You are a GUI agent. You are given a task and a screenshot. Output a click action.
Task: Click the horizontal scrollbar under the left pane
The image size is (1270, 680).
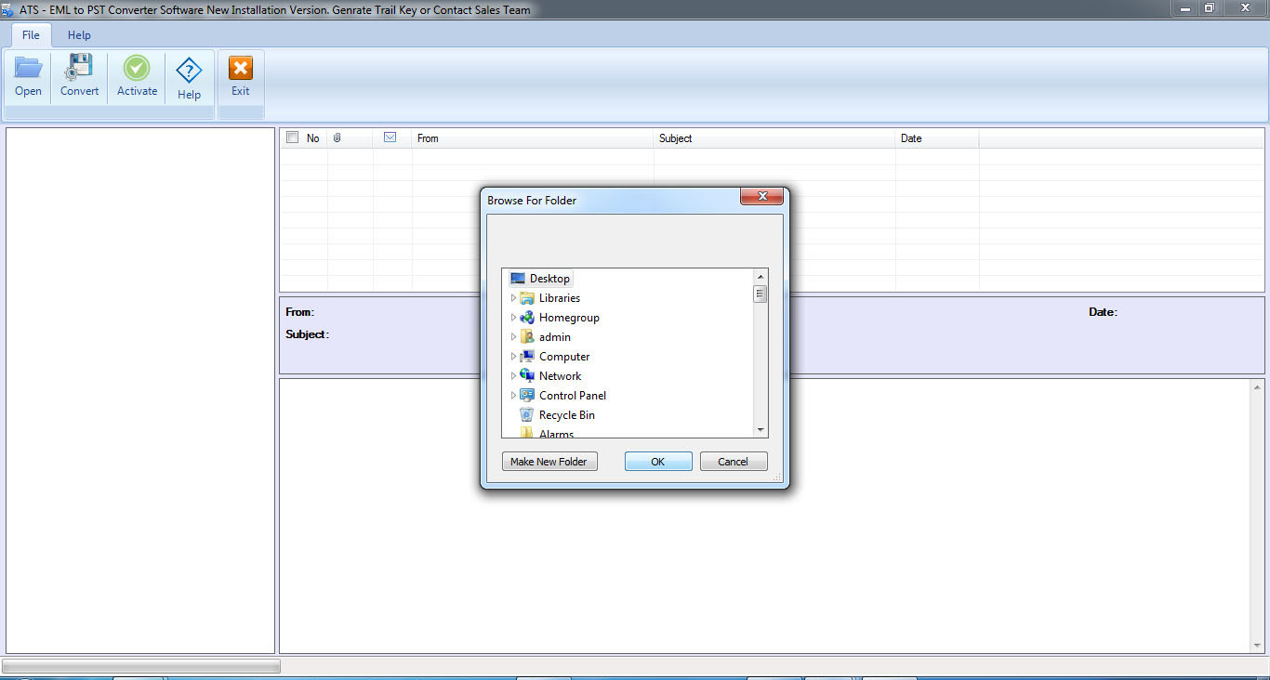(x=141, y=666)
